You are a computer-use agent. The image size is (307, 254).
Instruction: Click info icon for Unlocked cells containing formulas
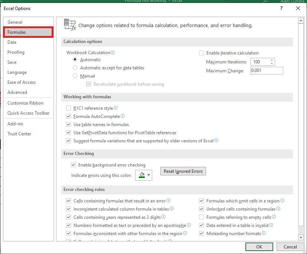point(278,209)
